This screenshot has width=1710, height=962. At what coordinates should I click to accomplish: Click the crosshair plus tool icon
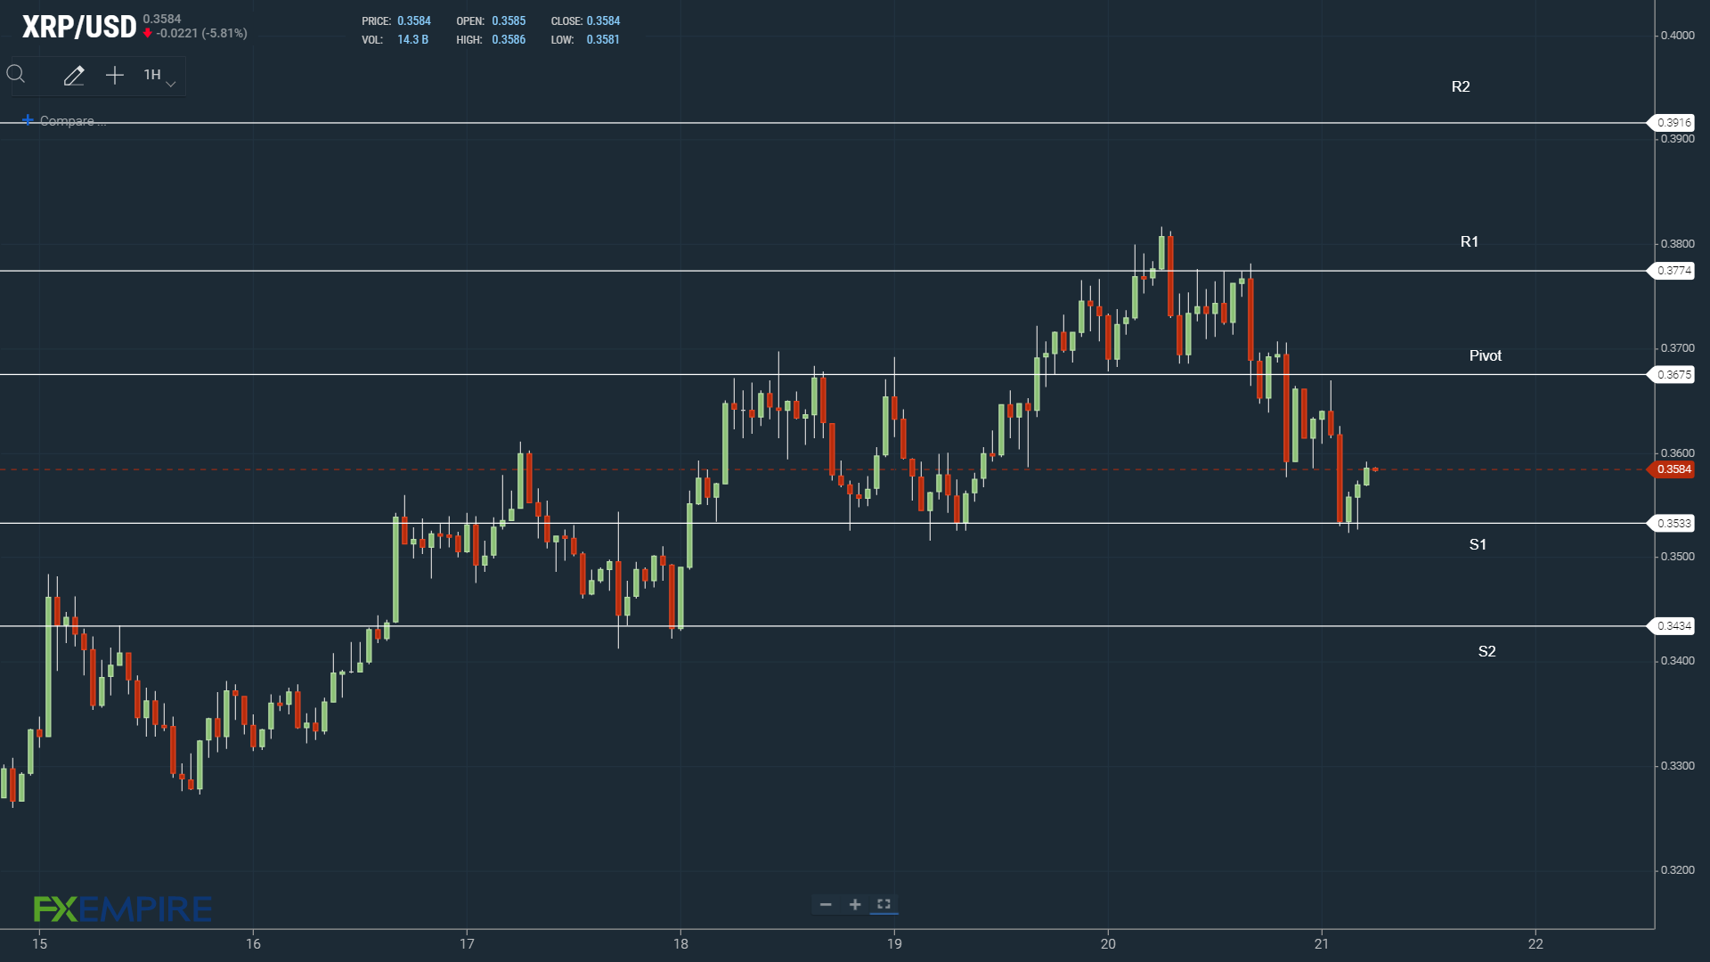[115, 76]
